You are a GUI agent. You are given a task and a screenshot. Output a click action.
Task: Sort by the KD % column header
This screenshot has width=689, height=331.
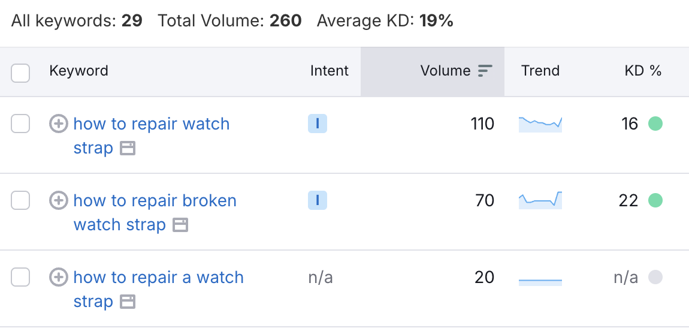[x=643, y=71]
